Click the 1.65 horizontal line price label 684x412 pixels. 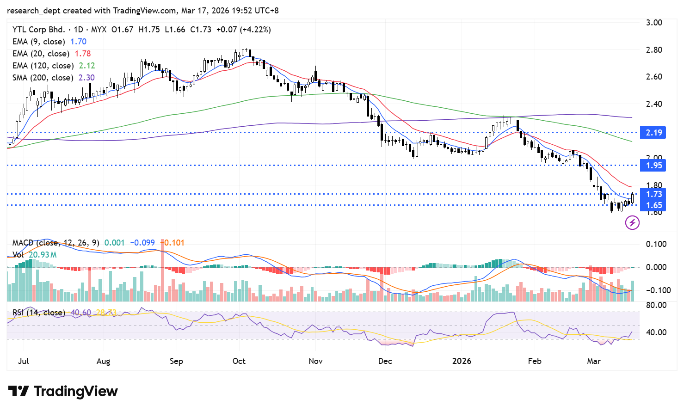(653, 205)
